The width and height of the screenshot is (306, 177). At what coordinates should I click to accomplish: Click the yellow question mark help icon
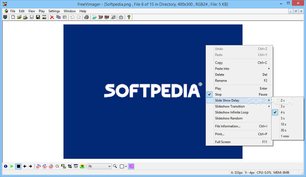129,17
